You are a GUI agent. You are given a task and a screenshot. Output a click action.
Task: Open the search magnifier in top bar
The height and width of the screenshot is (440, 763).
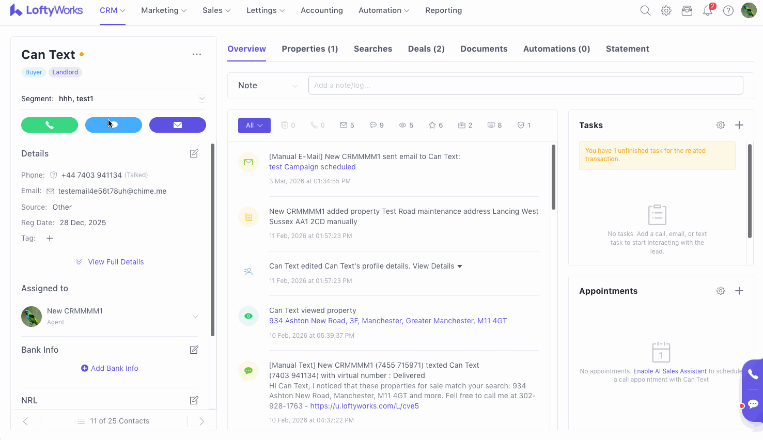pyautogui.click(x=645, y=10)
